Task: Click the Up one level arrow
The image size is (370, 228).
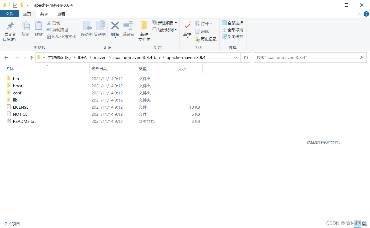Action: [31, 58]
